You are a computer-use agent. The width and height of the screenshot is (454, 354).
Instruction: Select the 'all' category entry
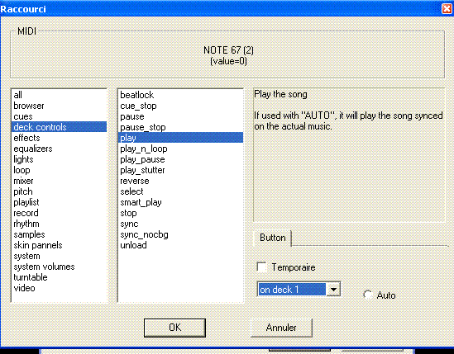59,95
